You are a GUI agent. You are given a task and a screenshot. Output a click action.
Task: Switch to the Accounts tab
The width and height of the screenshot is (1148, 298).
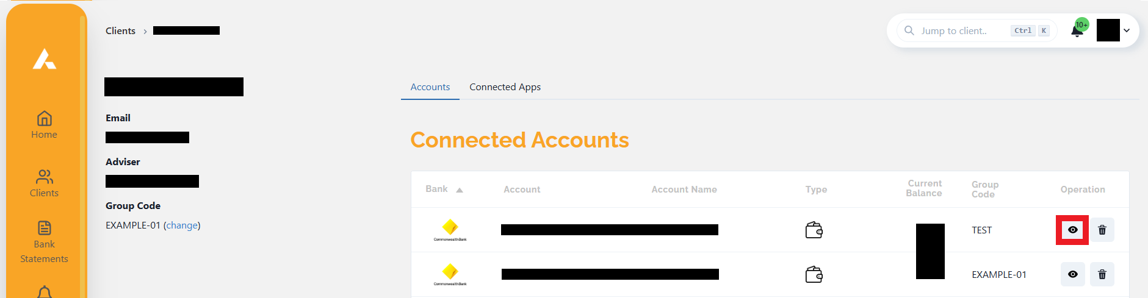430,87
